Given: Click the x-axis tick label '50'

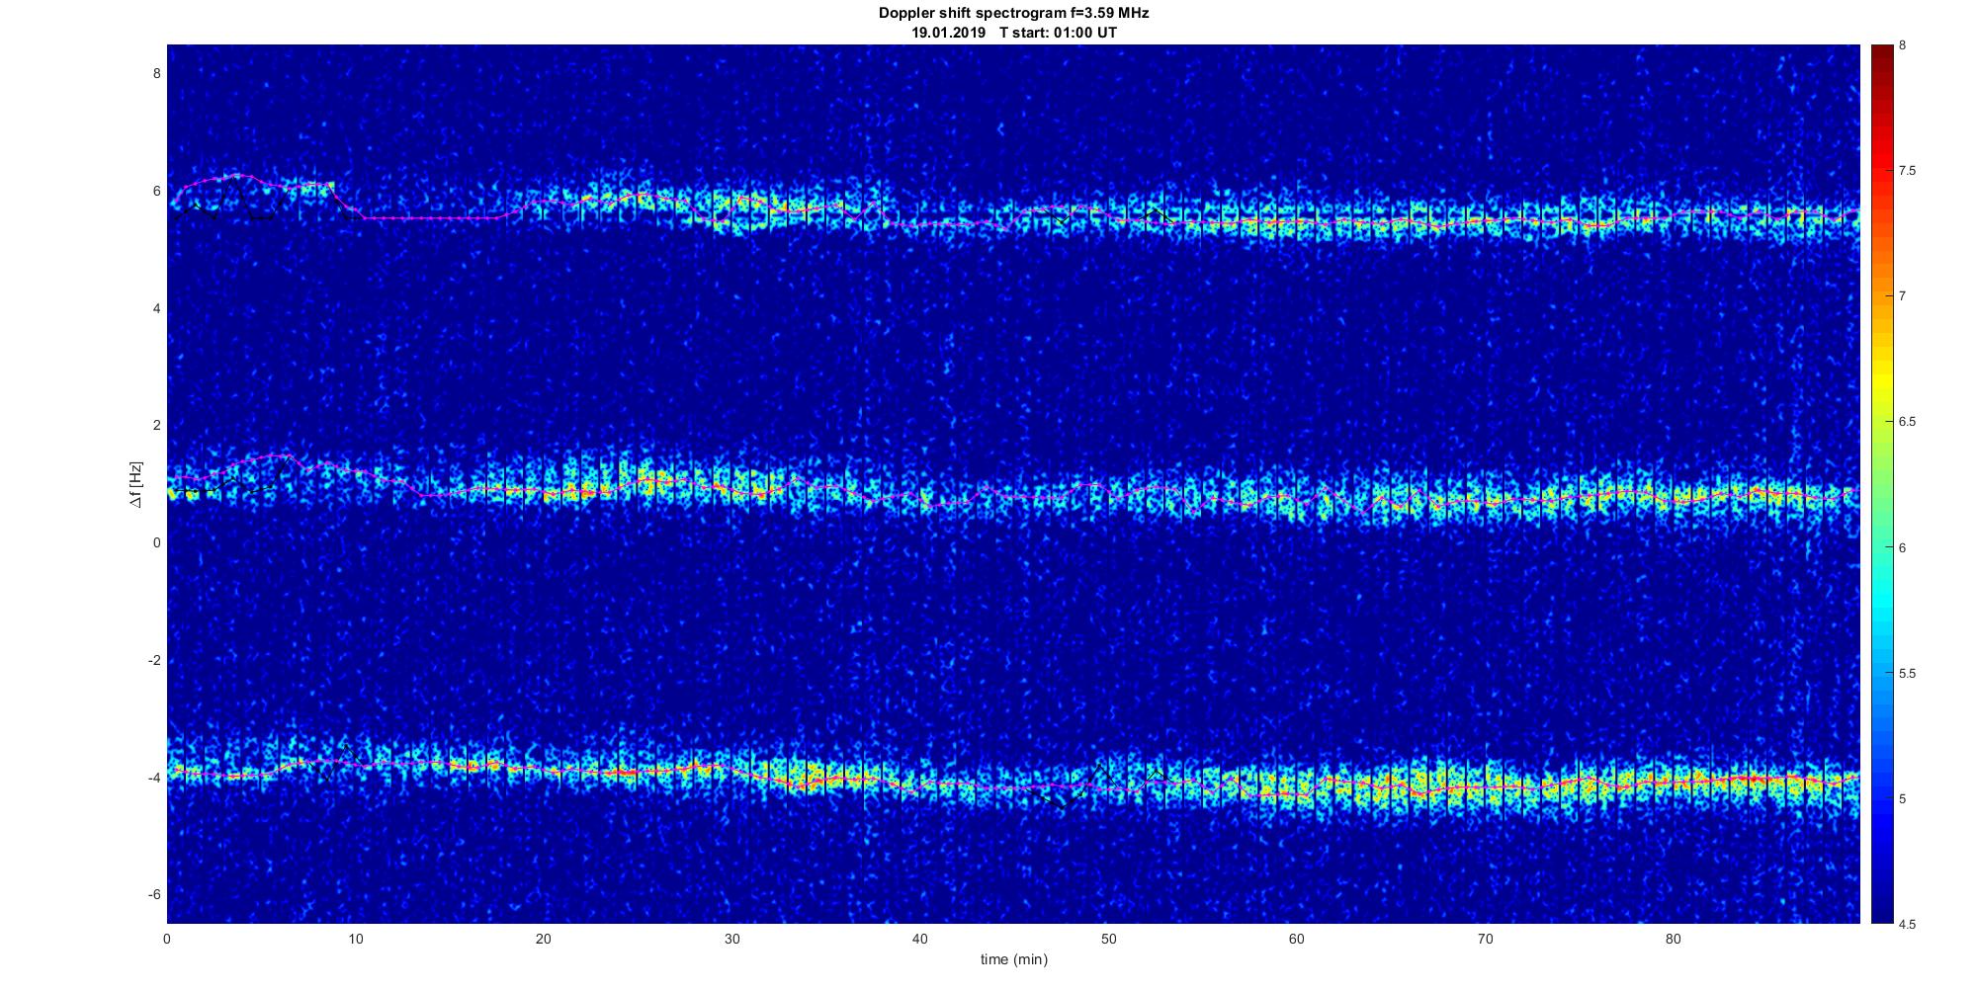Looking at the screenshot, I should click(x=1108, y=939).
